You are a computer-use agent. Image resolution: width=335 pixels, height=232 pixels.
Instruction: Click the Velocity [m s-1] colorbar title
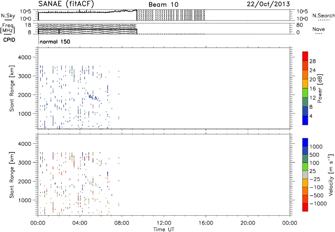[331, 175]
